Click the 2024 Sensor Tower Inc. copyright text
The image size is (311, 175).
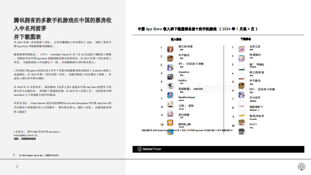coord(39,155)
